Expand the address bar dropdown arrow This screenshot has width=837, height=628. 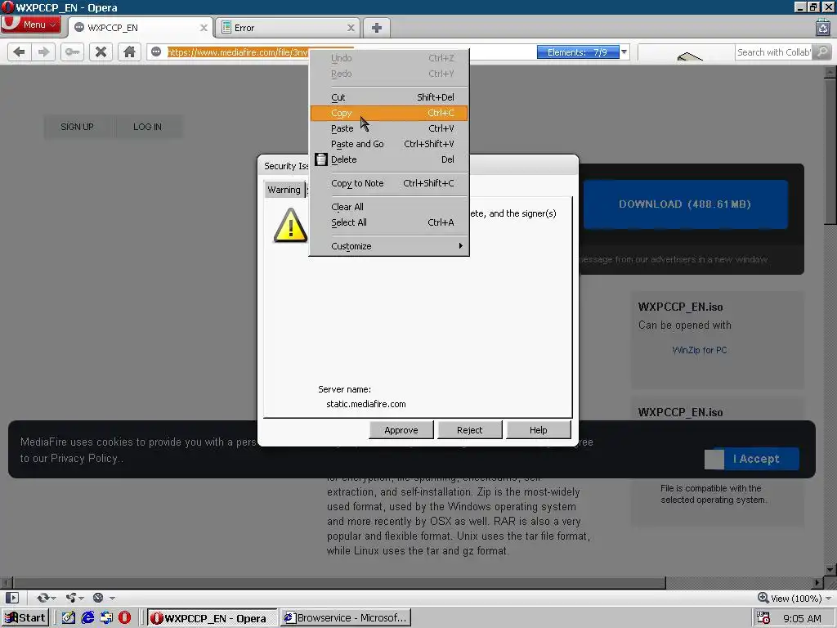[624, 52]
